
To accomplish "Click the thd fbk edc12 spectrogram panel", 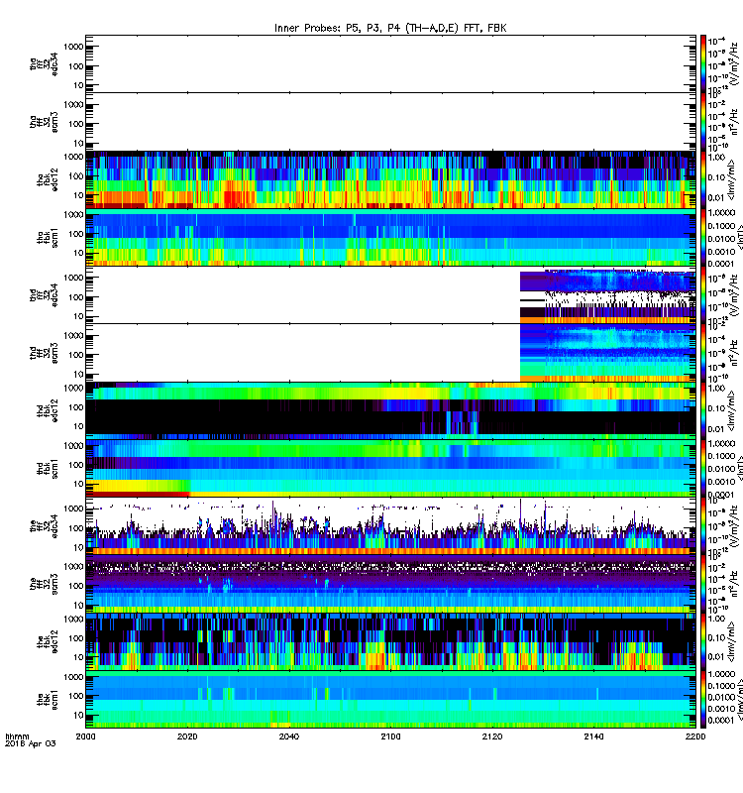I will tap(390, 410).
